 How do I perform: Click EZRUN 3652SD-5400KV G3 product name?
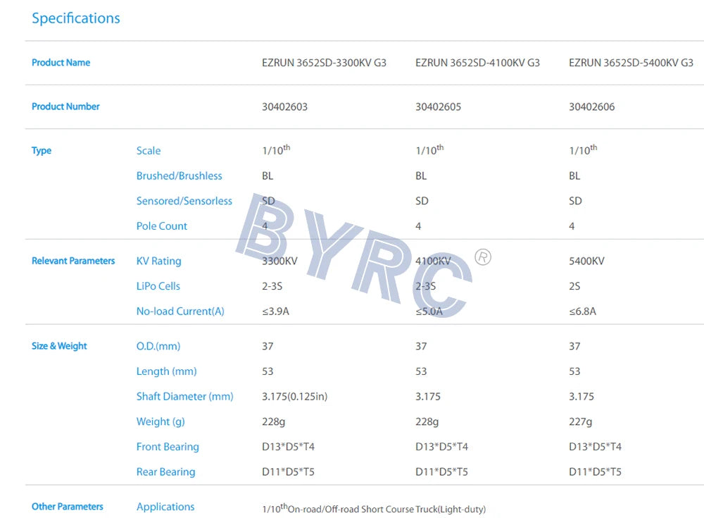(x=631, y=62)
